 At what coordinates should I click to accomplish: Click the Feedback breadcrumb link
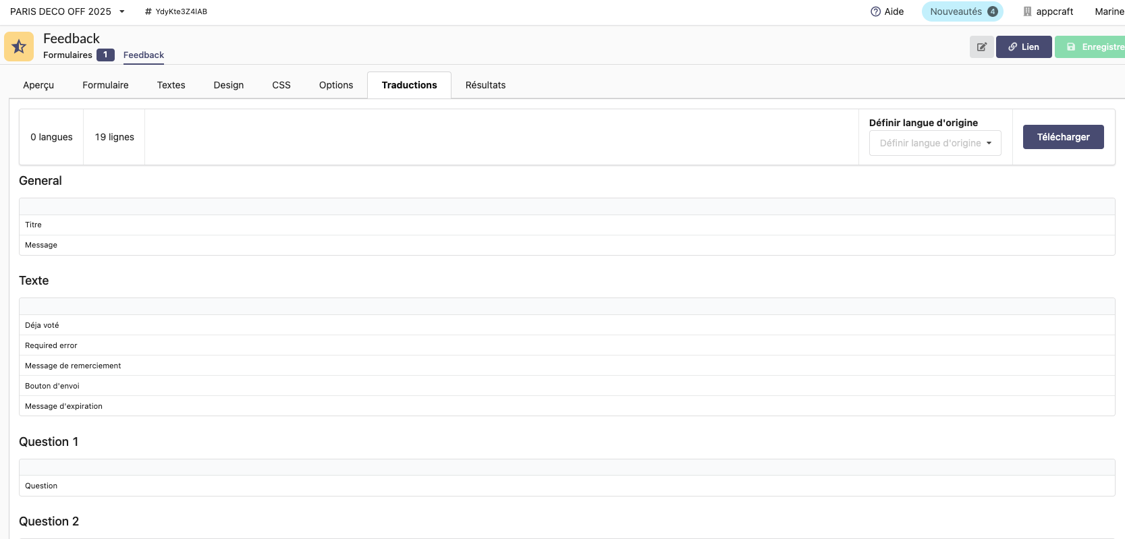144,55
